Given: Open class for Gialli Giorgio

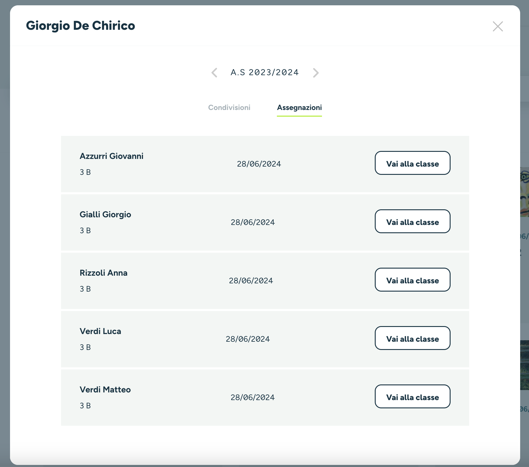Looking at the screenshot, I should tap(413, 221).
